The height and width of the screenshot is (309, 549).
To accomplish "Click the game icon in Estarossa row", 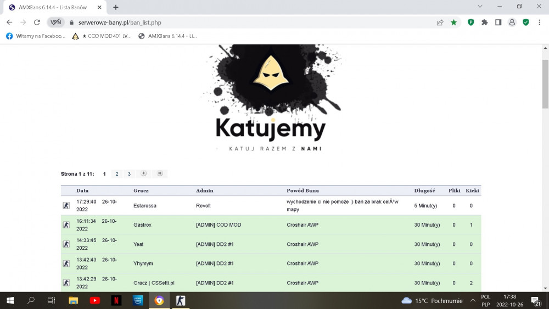I will coord(66,205).
